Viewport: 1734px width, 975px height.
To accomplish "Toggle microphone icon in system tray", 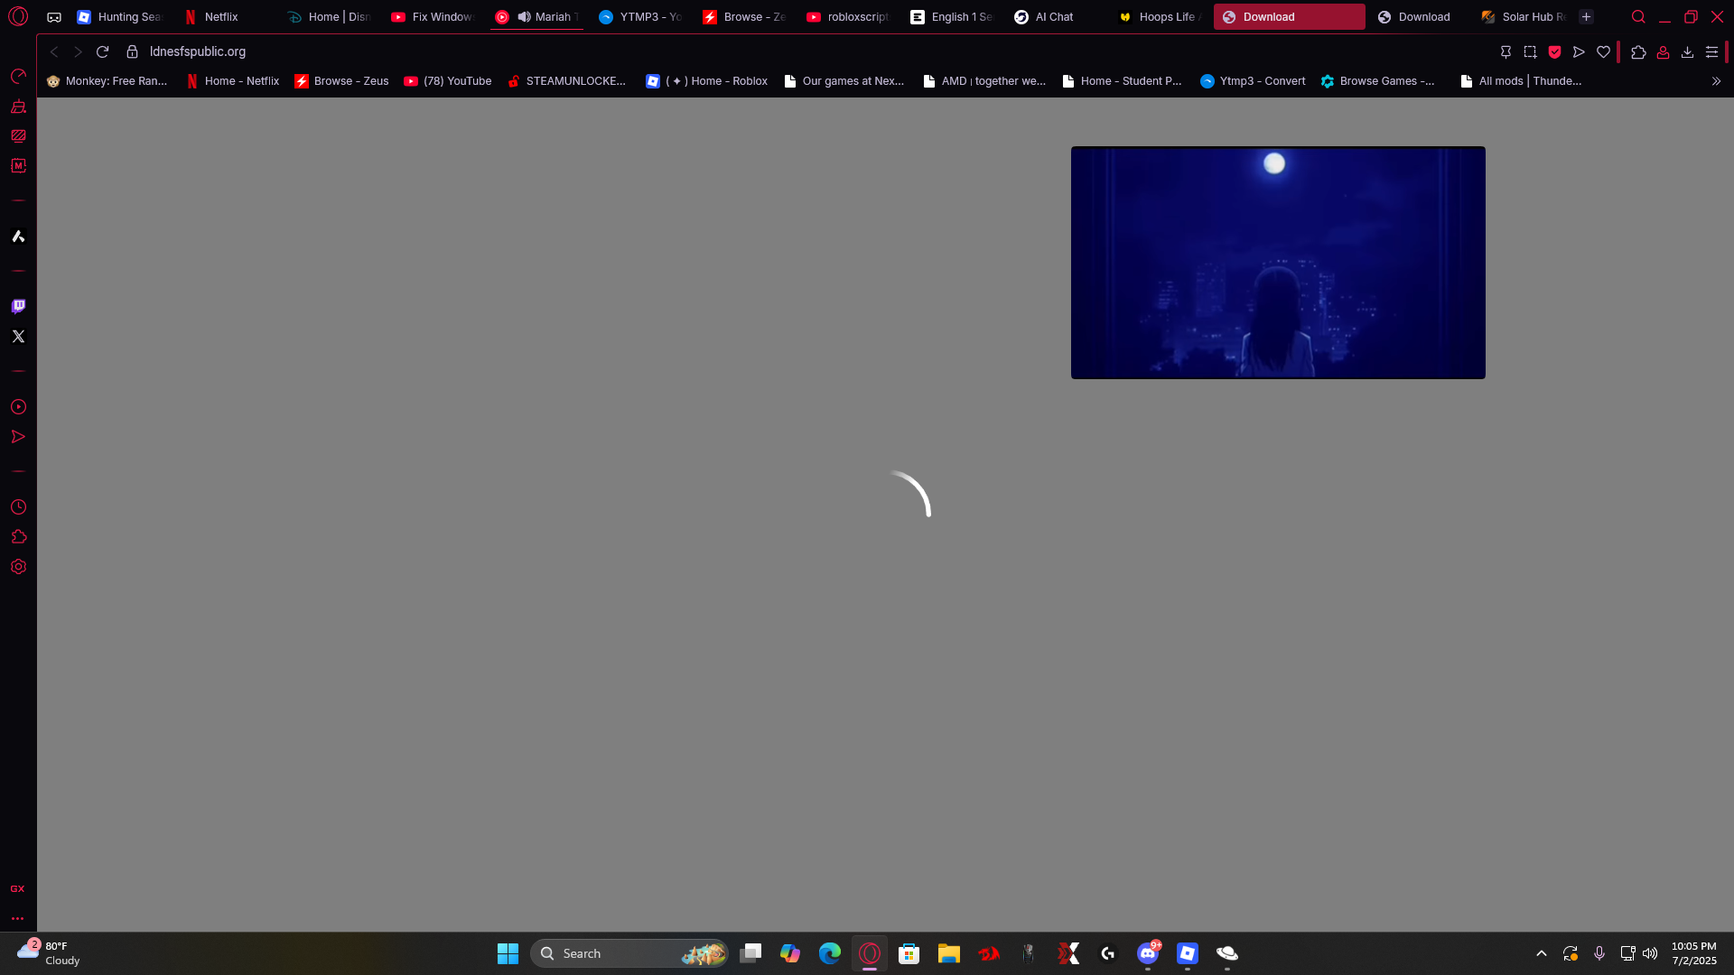I will point(1599,953).
